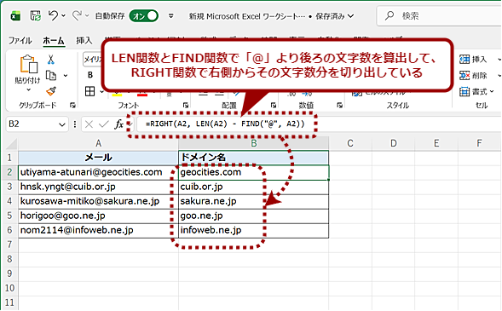
Task: Select row 7 header
Action: click(9, 245)
